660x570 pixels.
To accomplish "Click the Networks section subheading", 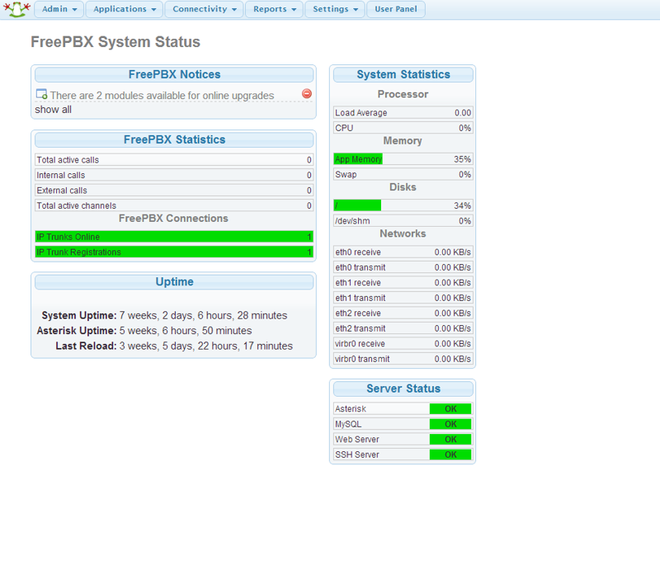I will click(x=403, y=233).
